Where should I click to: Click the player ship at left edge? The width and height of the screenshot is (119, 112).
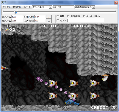pos(5,68)
